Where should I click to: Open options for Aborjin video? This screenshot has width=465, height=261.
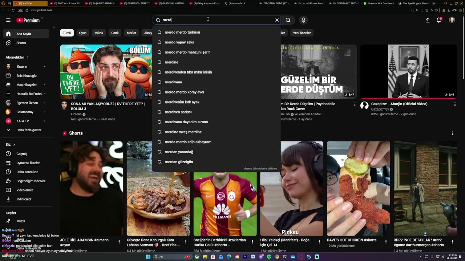coord(455,104)
